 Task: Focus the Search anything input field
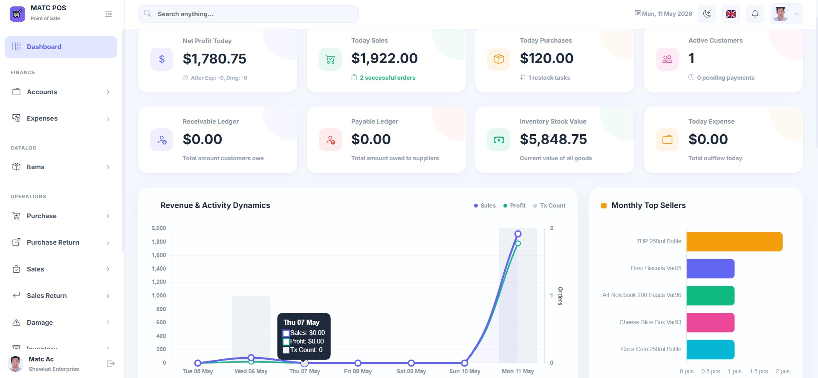(249, 14)
